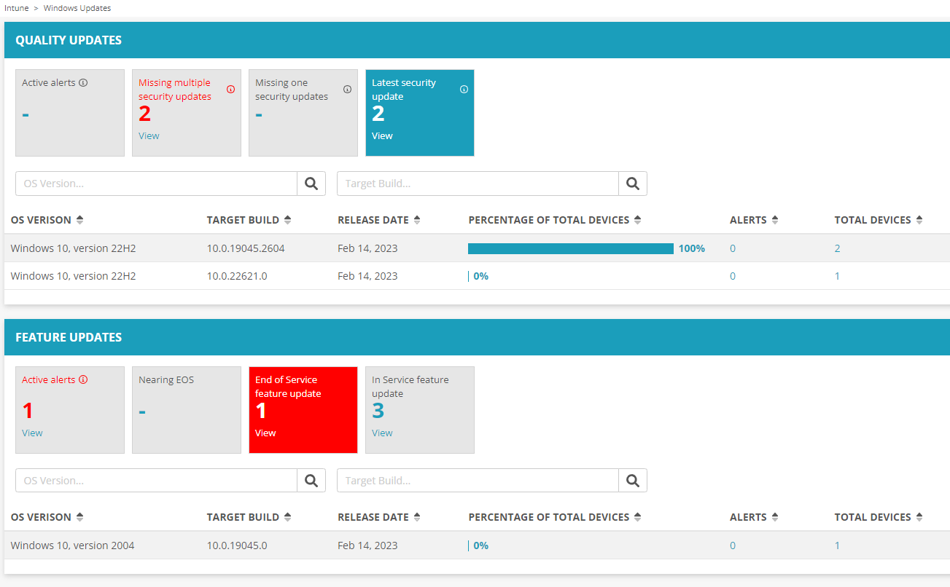
Task: Click info icon beside Quality Active alerts
Action: pyautogui.click(x=83, y=83)
